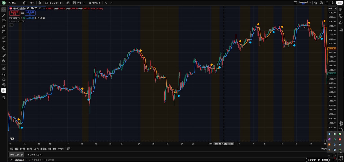Select the 6ヶ月 time range

36,149
